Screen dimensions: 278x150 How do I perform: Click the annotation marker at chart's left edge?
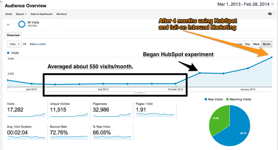coord(8,87)
